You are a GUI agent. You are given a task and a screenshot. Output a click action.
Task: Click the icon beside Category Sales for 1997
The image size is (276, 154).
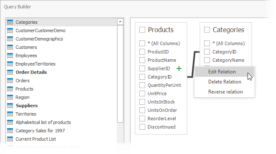[10, 131]
